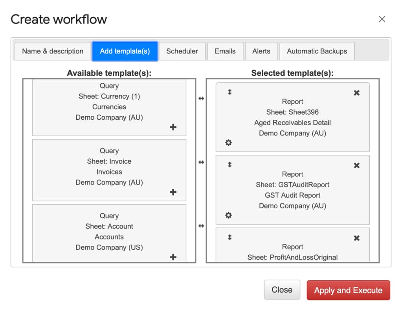Add the Accounts query for Demo Company (US)
The height and width of the screenshot is (311, 402).
173,257
